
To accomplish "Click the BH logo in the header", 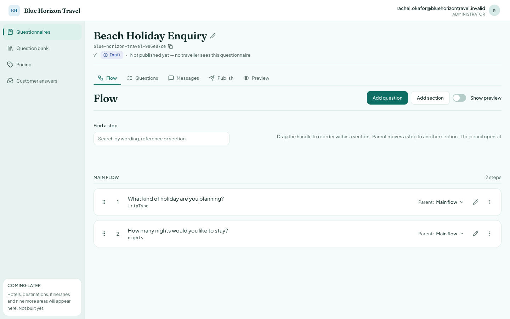I will point(14,11).
